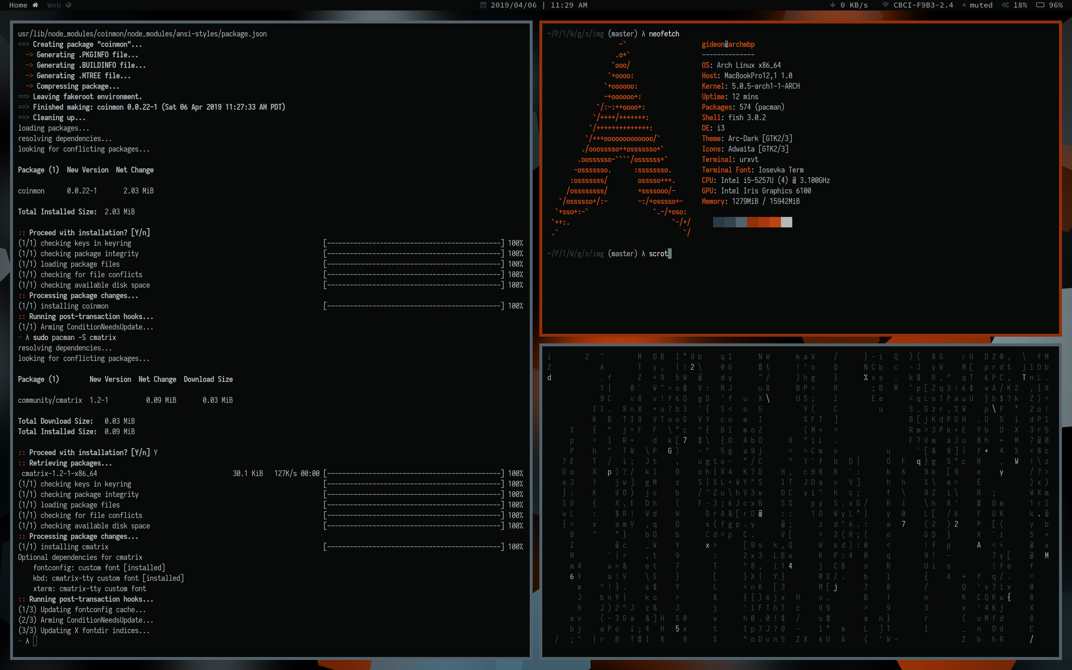
Task: Click the muted speaker volume icon
Action: tap(964, 5)
